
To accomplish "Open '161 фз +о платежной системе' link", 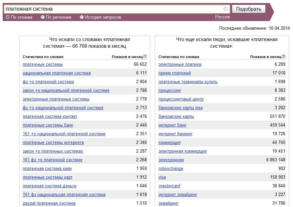I will coord(52,160).
